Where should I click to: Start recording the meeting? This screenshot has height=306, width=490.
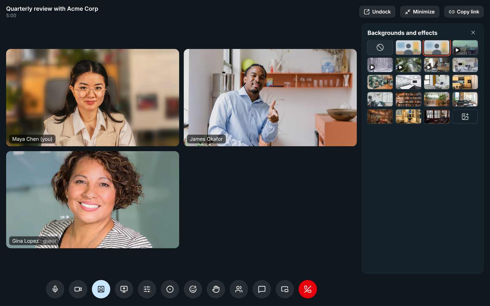click(170, 289)
